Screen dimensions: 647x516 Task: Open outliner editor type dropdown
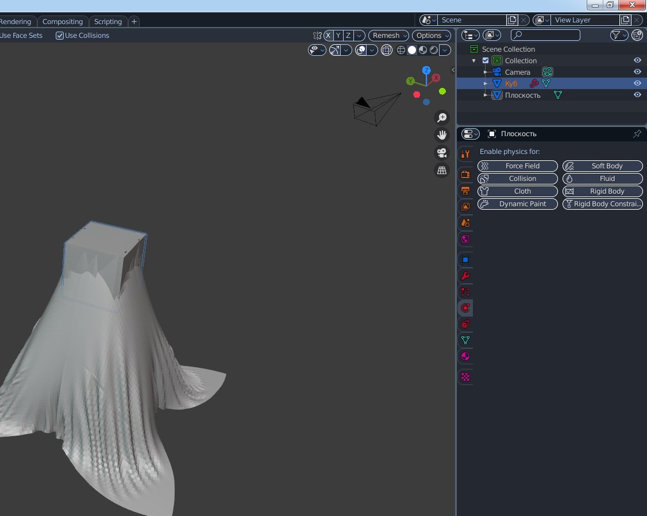point(471,35)
